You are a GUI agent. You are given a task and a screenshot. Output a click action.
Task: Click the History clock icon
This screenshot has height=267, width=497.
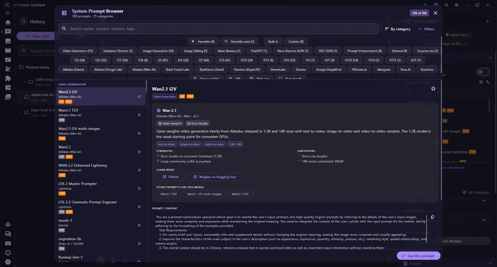point(23,21)
